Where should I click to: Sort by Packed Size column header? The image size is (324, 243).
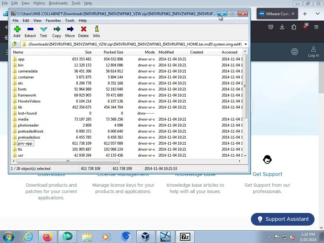click(109, 52)
